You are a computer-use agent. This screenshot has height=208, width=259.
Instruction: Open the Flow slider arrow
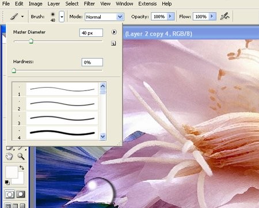(x=212, y=17)
